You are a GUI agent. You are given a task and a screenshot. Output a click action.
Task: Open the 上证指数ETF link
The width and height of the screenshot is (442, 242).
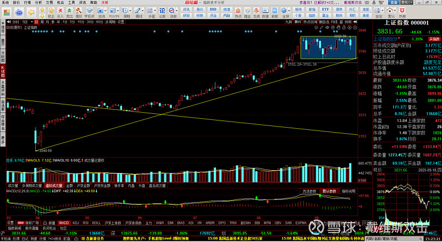click(x=385, y=39)
